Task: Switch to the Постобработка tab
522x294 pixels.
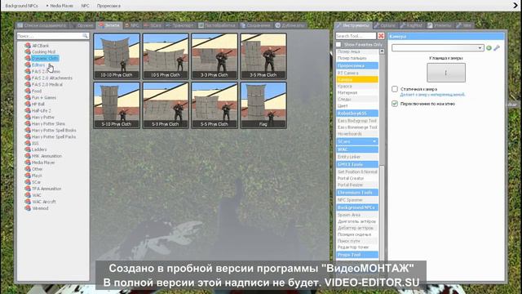Action: click(217, 25)
